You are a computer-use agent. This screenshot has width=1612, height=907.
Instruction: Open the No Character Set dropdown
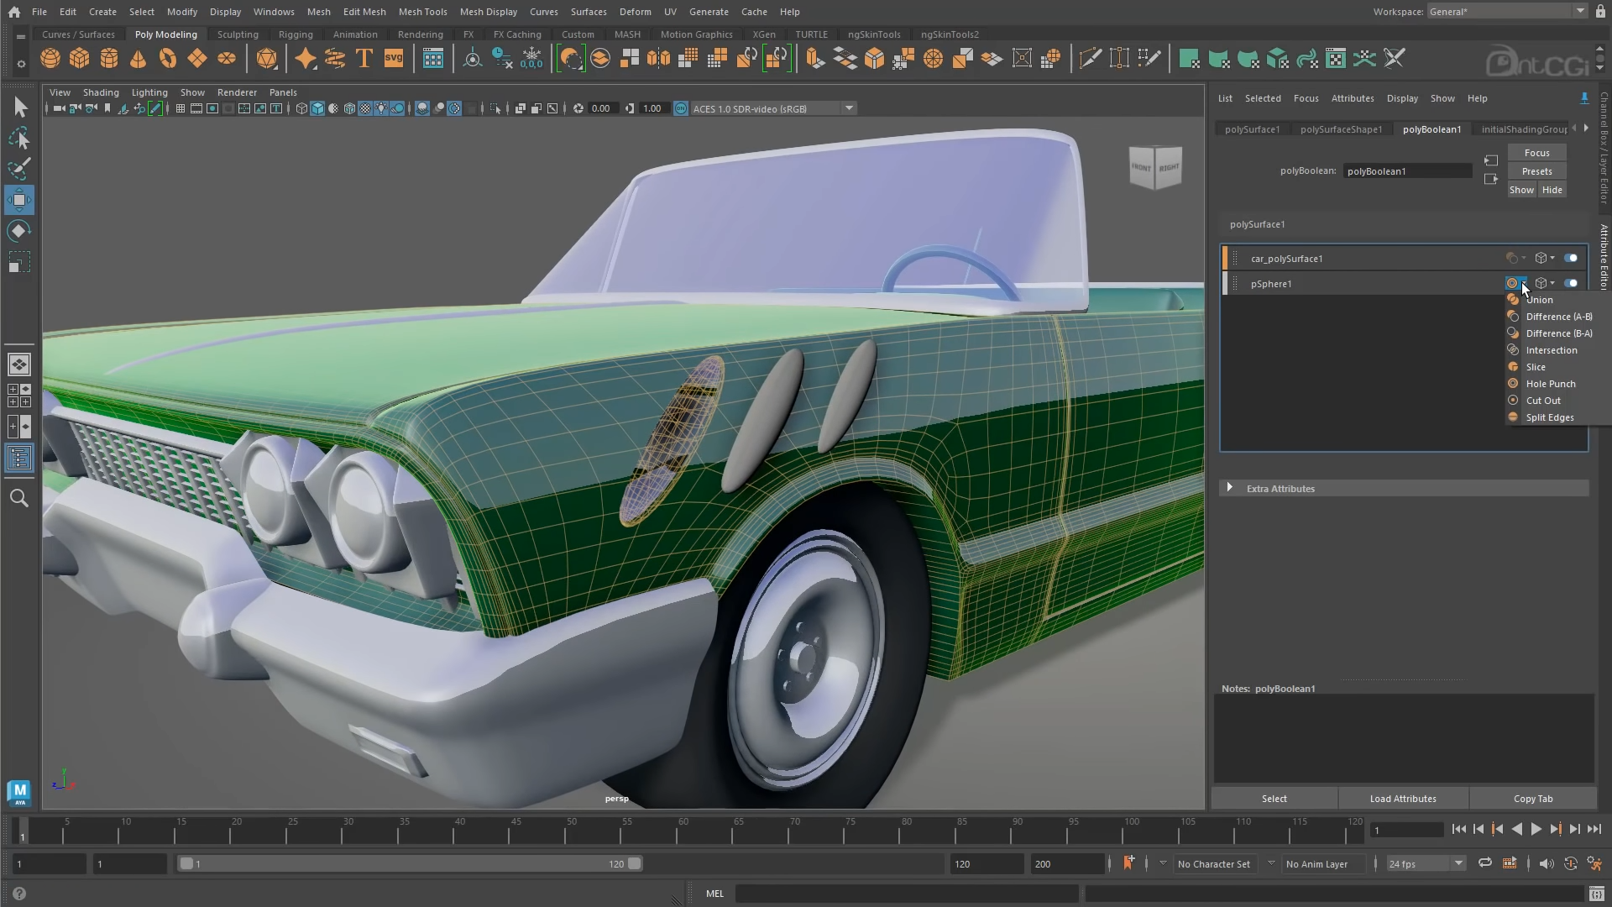coord(1214,863)
